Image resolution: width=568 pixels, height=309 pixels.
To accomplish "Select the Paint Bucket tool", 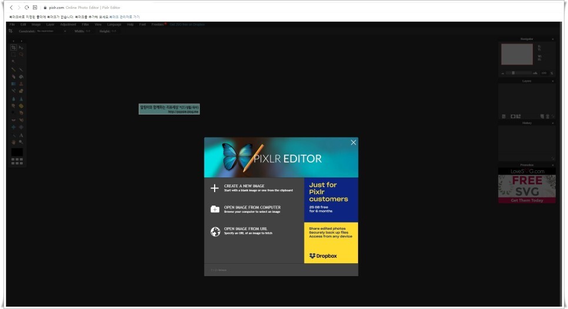I will pyautogui.click(x=21, y=77).
